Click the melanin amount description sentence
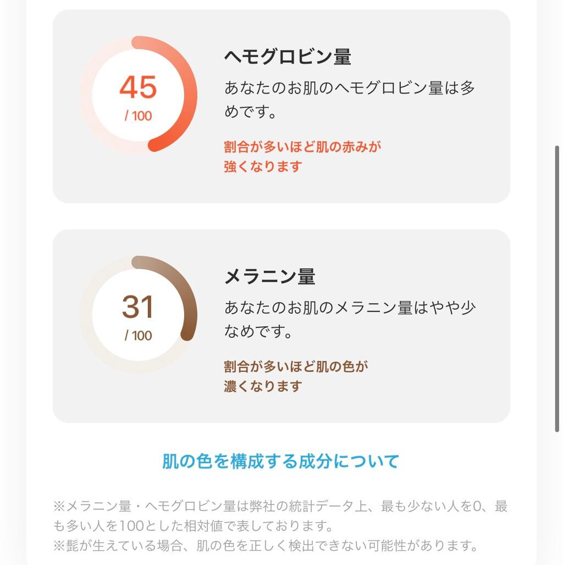The height and width of the screenshot is (565, 563). pos(349,319)
